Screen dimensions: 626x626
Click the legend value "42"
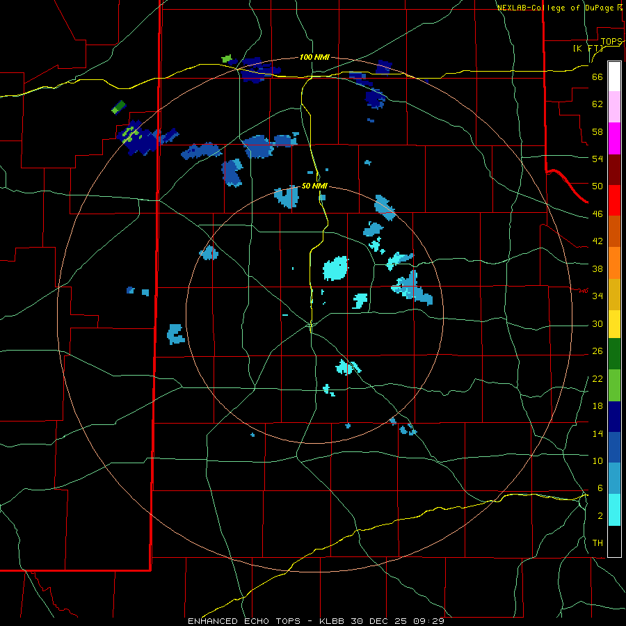point(597,241)
